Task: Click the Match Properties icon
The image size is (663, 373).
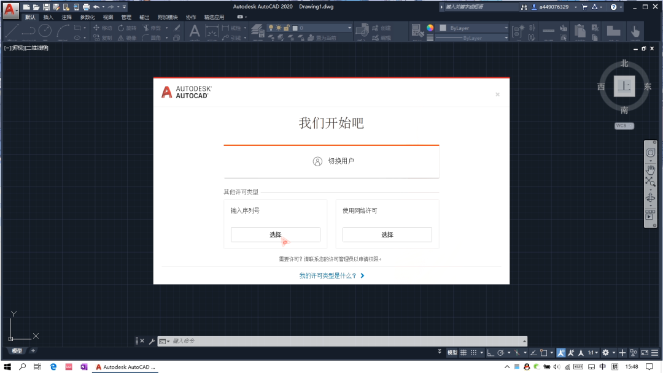Action: [417, 31]
